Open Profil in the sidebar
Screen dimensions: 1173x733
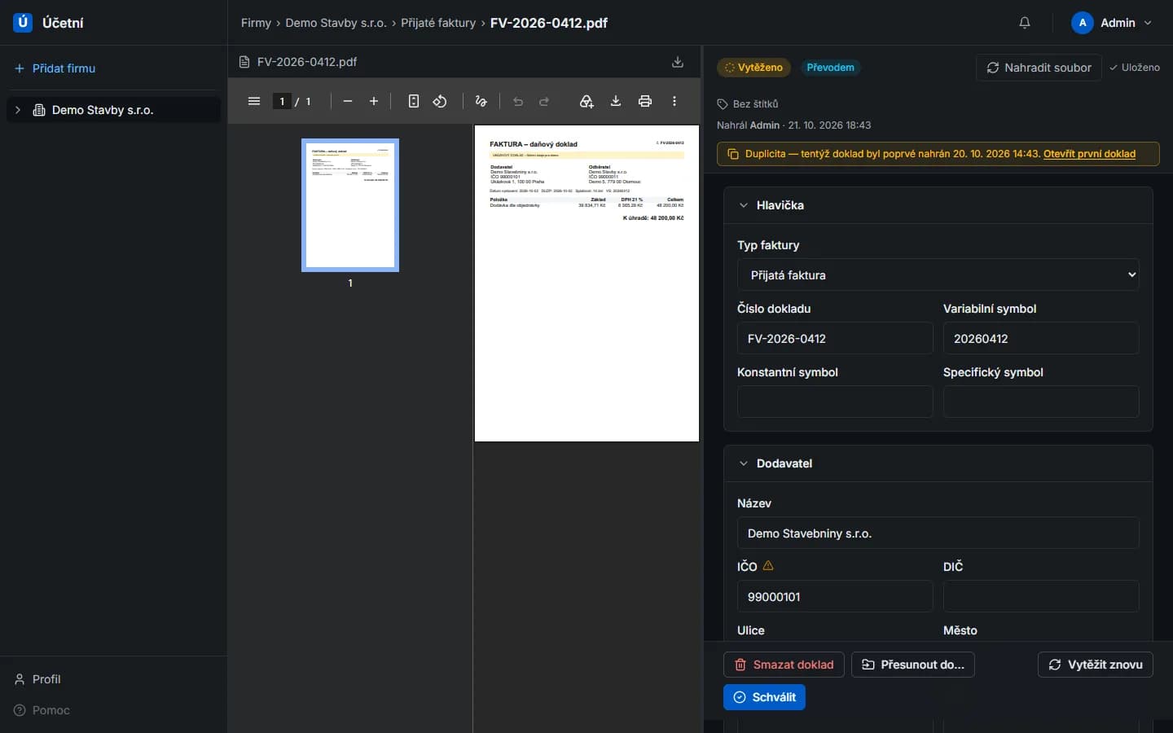[x=37, y=679]
